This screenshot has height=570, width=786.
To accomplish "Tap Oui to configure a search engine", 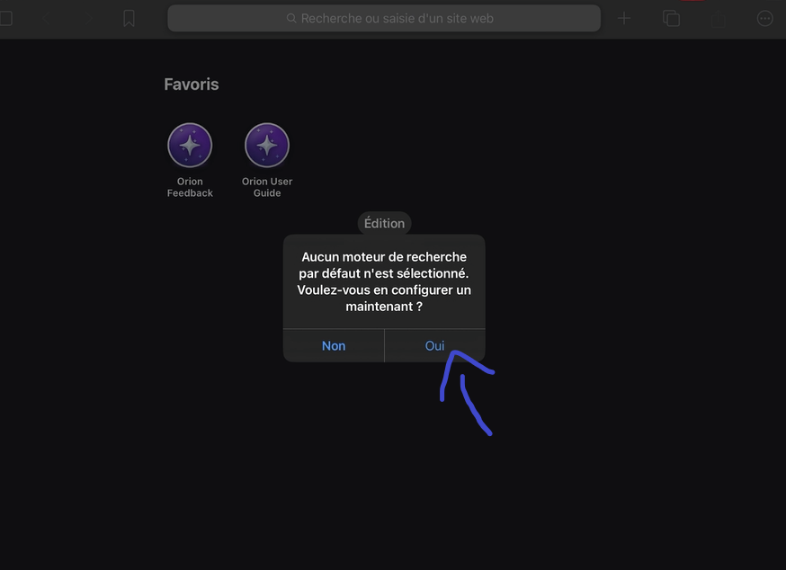I will pyautogui.click(x=434, y=346).
